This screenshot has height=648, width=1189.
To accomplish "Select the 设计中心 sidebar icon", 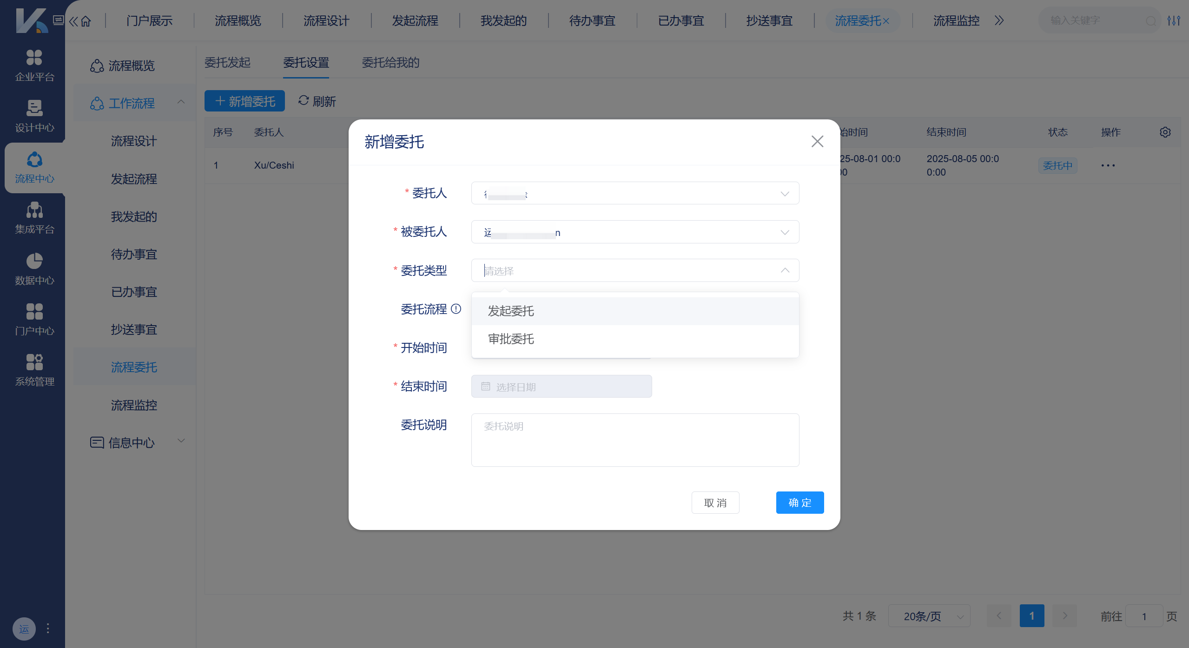I will [x=33, y=115].
